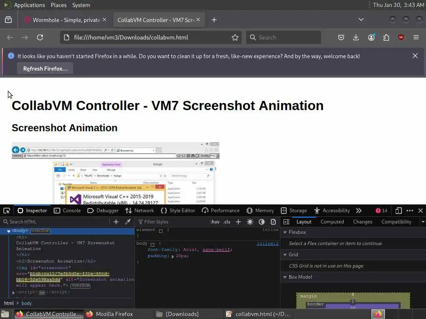Switch to the Wormhole tab
Viewport: 426px width, 319px height.
point(65,20)
